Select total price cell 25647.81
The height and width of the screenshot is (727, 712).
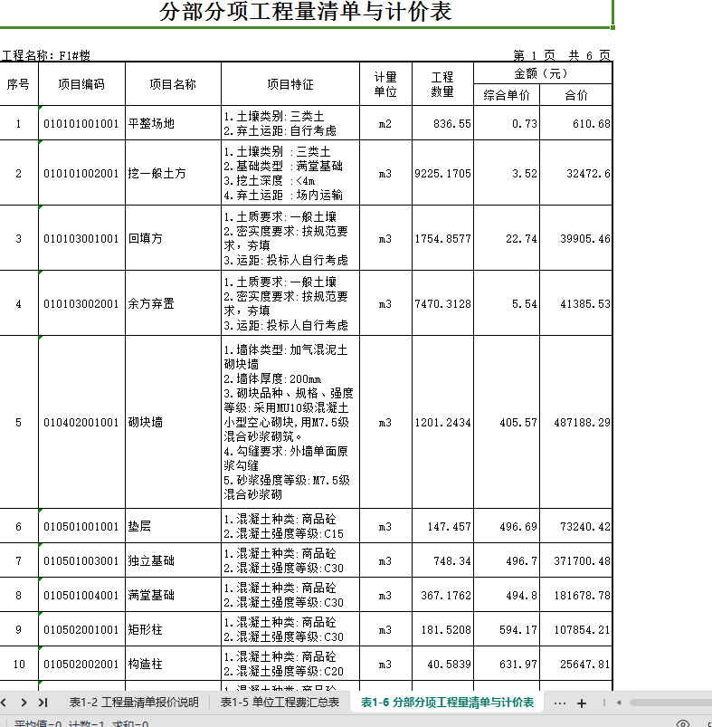[x=575, y=664]
